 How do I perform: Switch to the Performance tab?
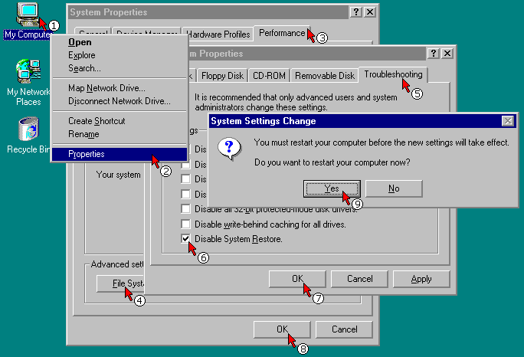(x=282, y=33)
